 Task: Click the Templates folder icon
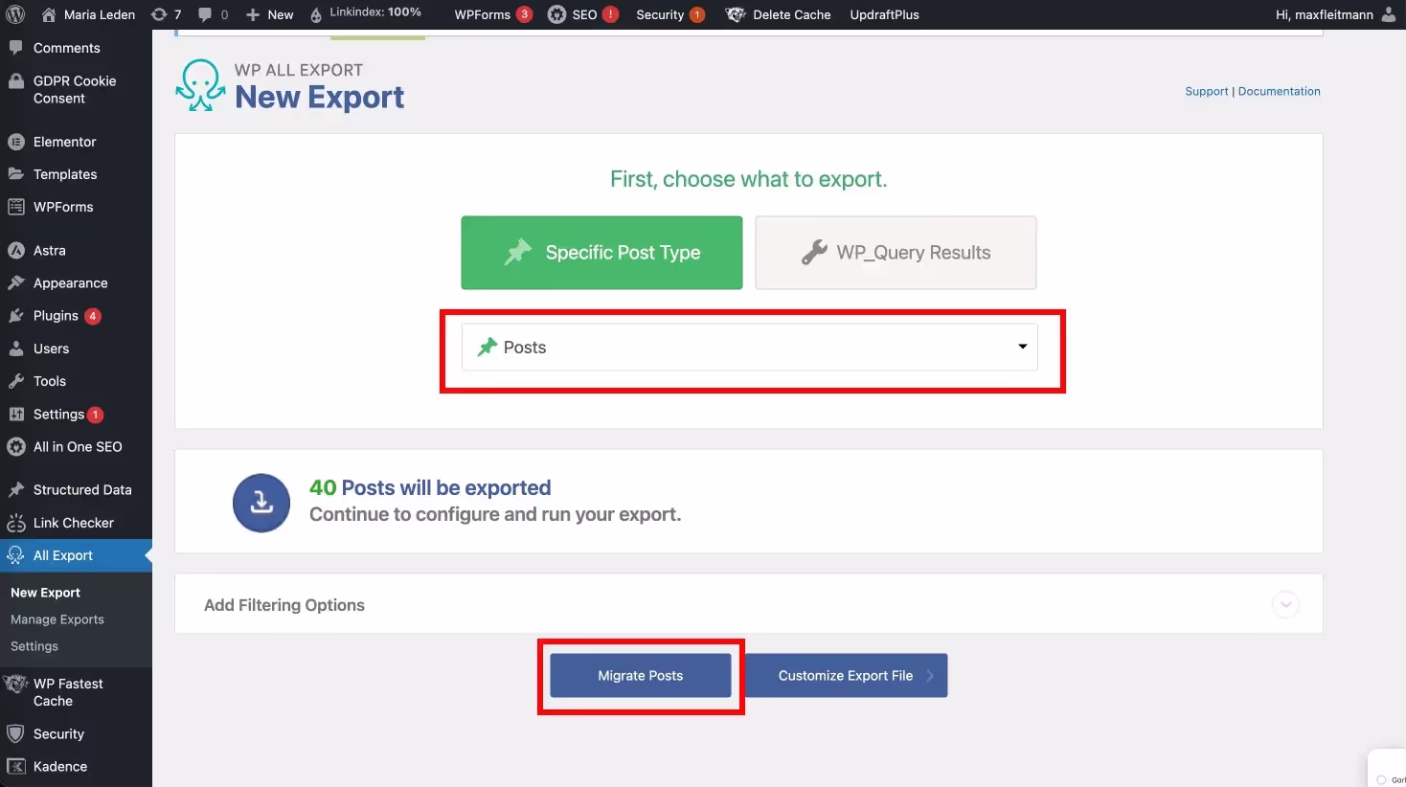click(x=15, y=174)
